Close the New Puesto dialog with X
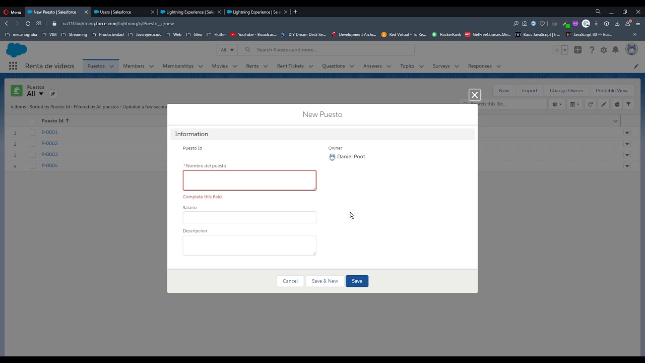 click(475, 95)
